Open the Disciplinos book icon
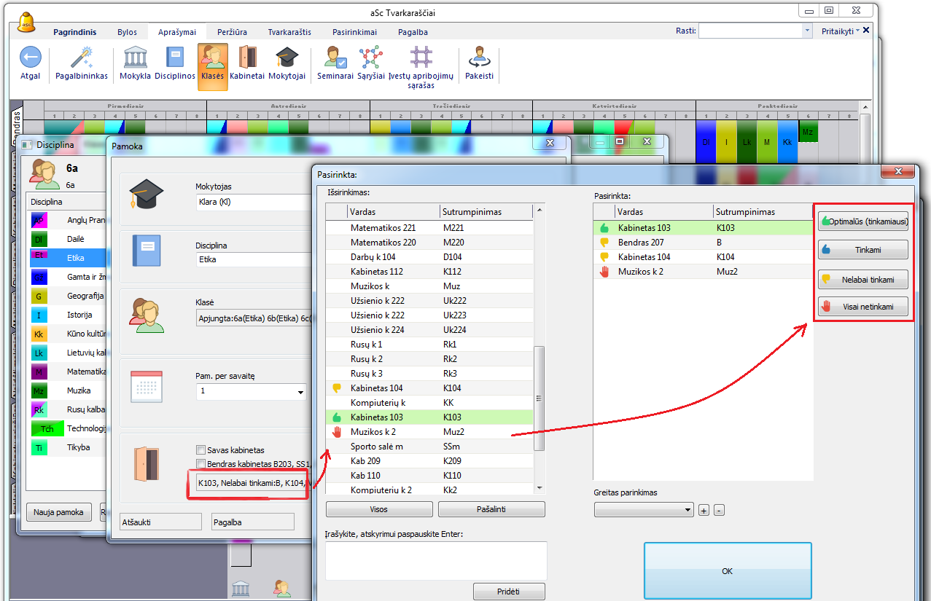Image resolution: width=931 pixels, height=601 pixels. [175, 58]
